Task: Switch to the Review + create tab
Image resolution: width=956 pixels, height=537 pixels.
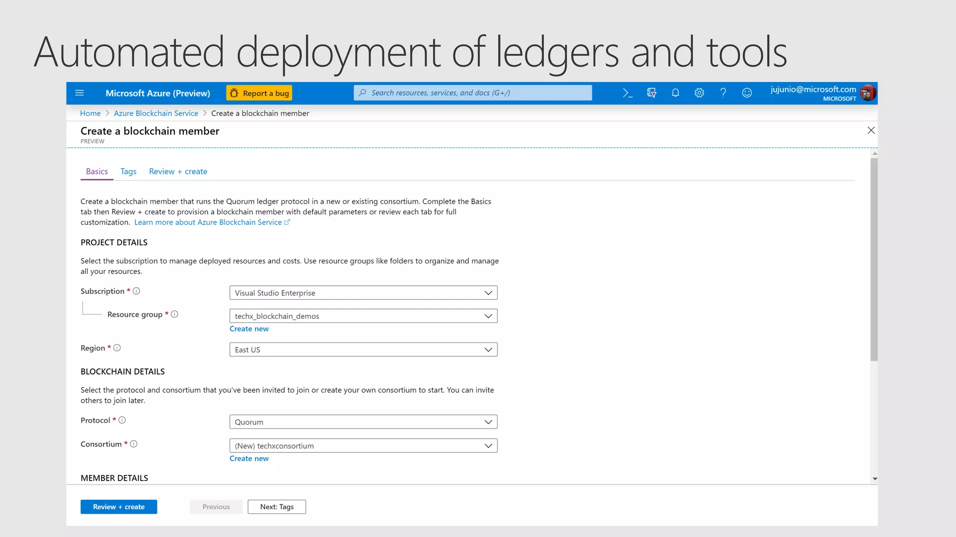Action: click(178, 172)
